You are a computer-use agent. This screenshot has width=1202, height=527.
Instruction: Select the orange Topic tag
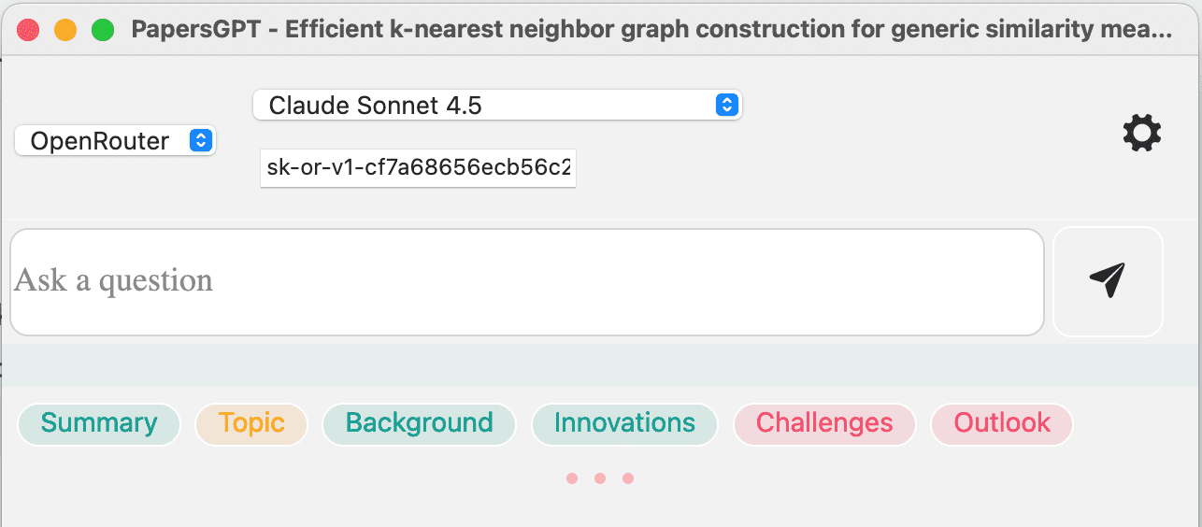point(251,423)
